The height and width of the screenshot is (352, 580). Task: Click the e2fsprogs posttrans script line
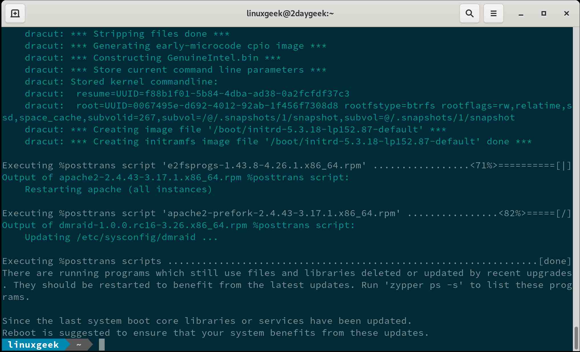[182, 165]
